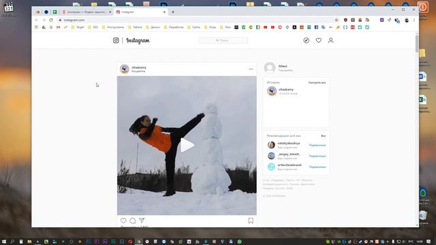Open the Gmail bookmark

click(x=58, y=27)
